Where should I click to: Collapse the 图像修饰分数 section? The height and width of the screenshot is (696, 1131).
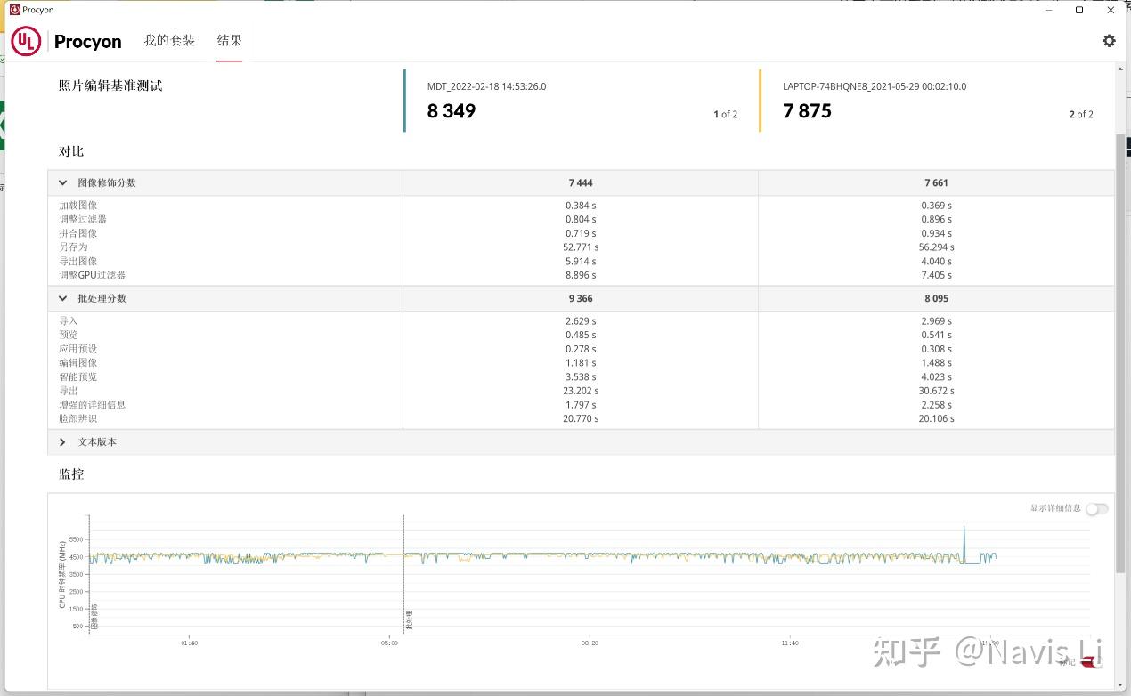pos(63,182)
